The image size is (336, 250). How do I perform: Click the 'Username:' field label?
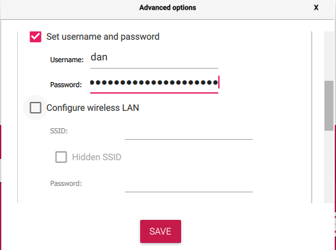click(x=67, y=60)
